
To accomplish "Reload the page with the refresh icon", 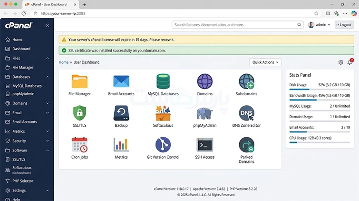I will (24, 13).
